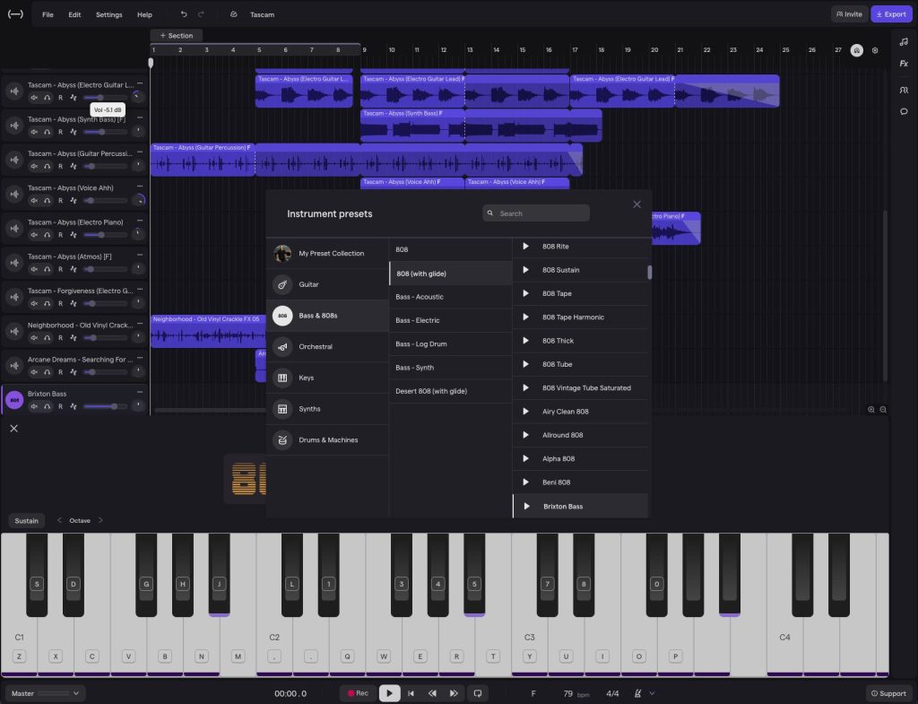Image resolution: width=918 pixels, height=704 pixels.
Task: Open the collaborators panel icon
Action: click(904, 91)
